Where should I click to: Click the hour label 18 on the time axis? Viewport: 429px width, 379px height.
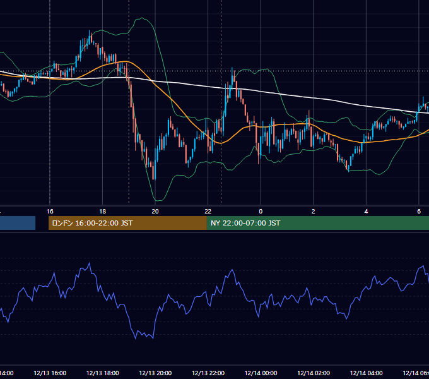click(x=103, y=212)
